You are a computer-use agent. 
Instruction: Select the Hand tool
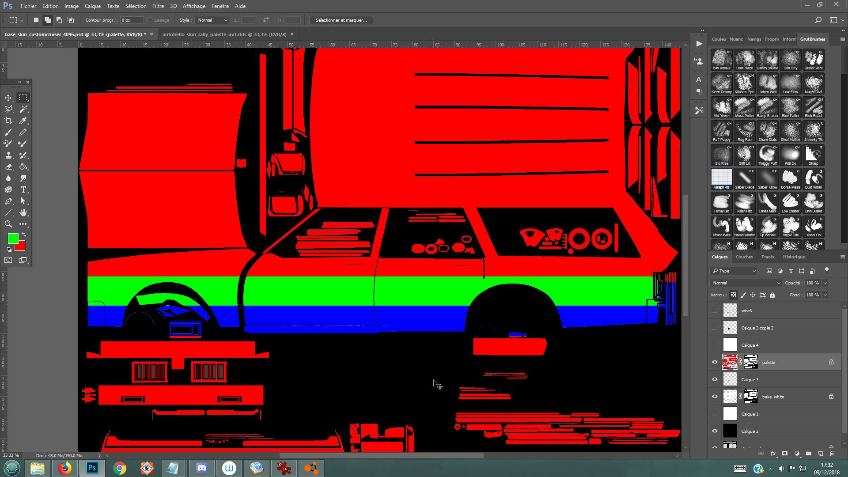pyautogui.click(x=23, y=213)
